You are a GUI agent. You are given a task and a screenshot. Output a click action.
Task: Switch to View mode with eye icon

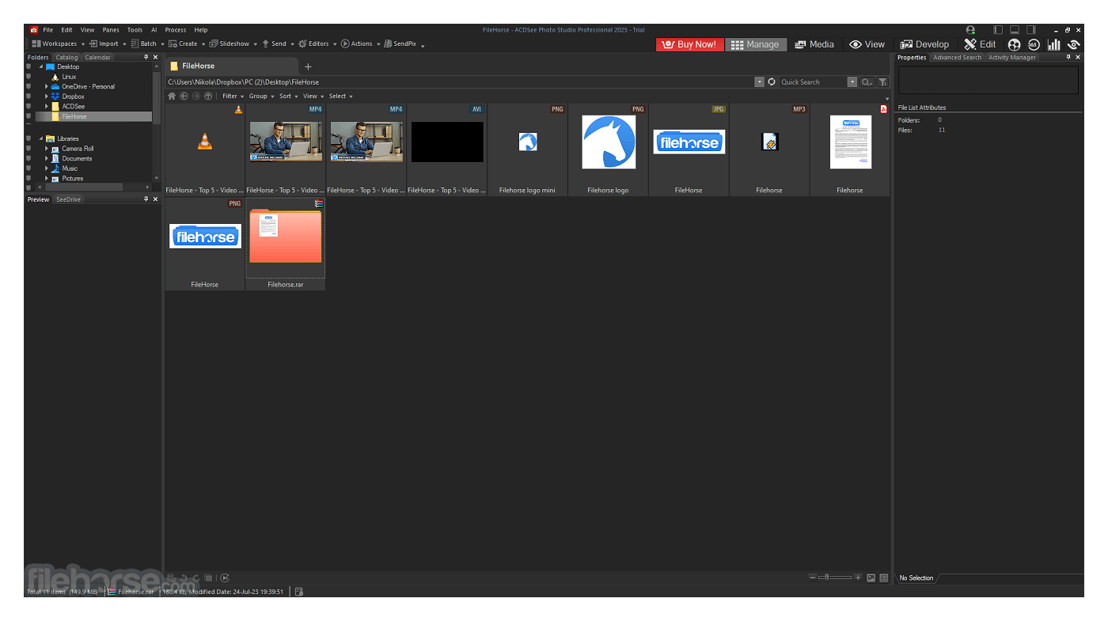click(867, 44)
